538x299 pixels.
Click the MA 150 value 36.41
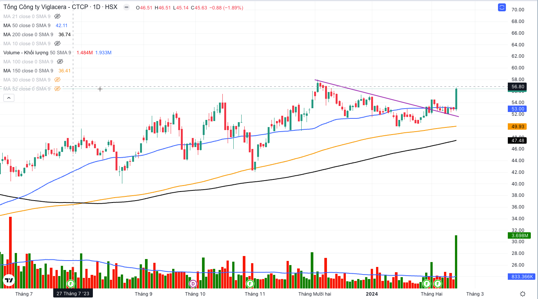[x=65, y=71]
